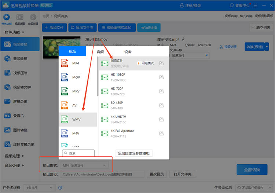The height and width of the screenshot is (193, 275).
Task: Choose the M4V format icon
Action: point(65,133)
